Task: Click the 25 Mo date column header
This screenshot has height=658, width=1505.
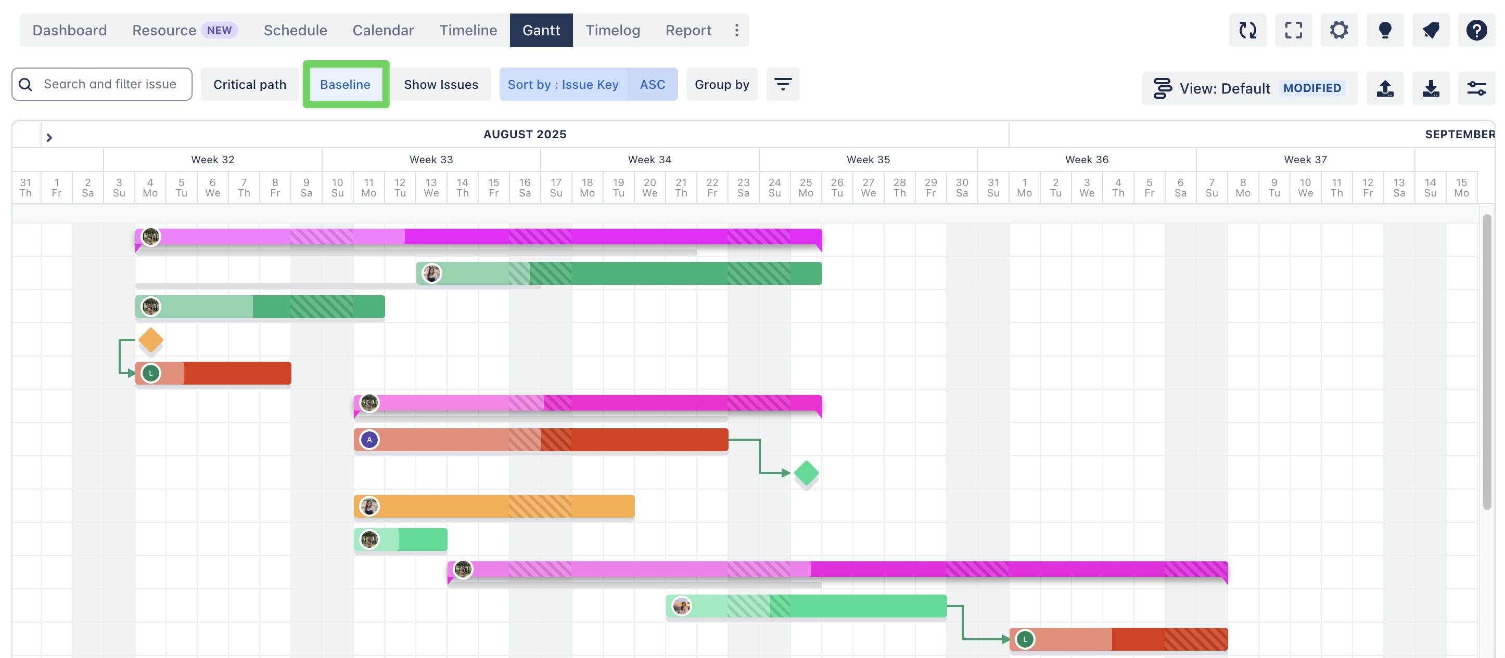Action: (x=806, y=188)
